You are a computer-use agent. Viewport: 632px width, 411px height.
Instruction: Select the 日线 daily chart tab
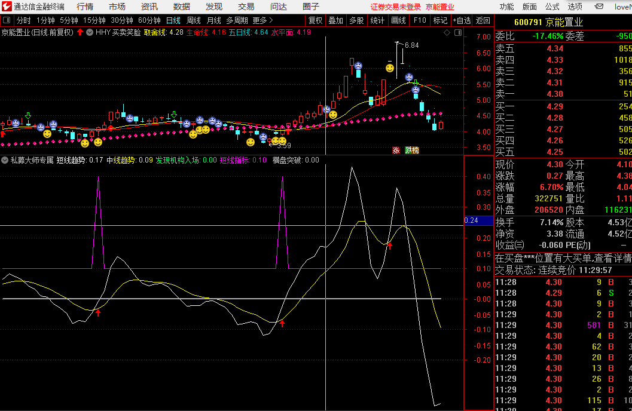coord(173,20)
